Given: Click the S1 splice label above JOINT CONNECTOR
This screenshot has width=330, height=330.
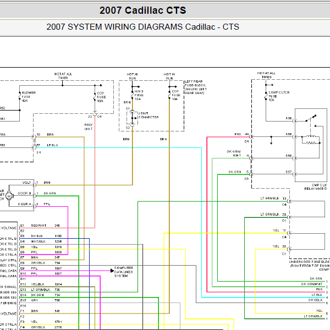Looking at the screenshot, I should 128,109.
